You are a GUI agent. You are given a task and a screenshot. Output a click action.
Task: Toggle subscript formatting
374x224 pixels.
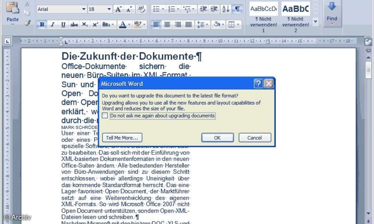[85, 25]
